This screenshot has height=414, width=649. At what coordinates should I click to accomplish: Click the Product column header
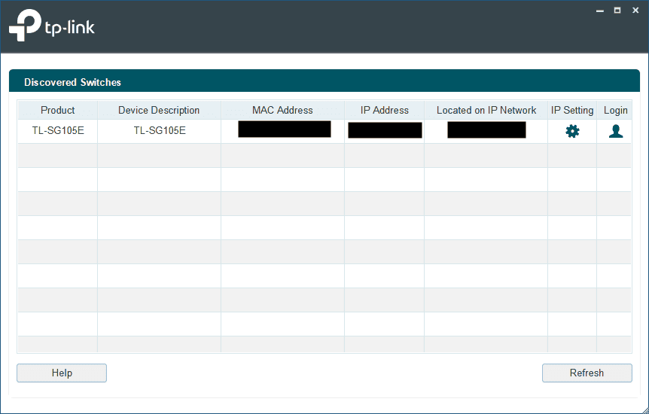point(57,110)
